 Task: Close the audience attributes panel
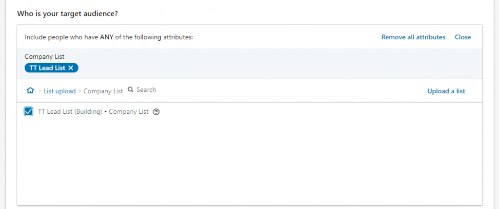(x=463, y=37)
